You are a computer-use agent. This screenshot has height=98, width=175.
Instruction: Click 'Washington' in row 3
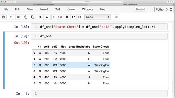tap(101, 71)
